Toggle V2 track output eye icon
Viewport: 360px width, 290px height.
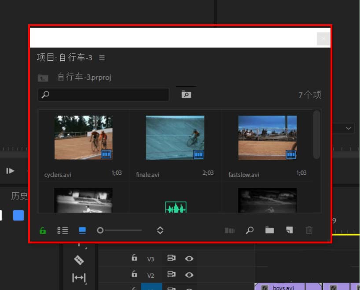click(x=189, y=275)
